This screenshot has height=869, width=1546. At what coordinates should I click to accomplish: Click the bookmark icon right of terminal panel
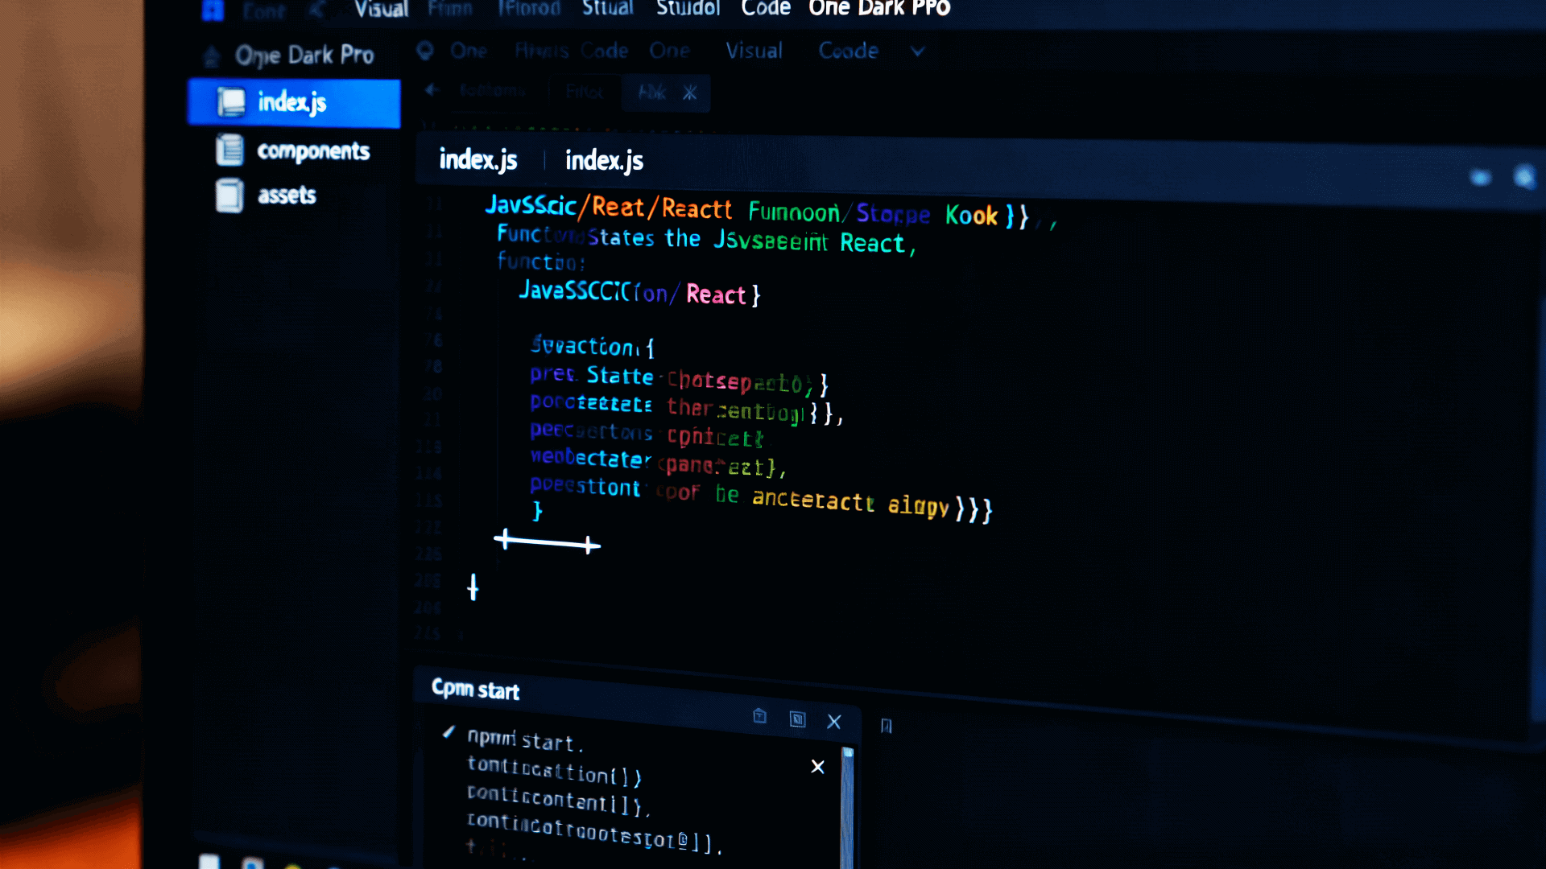[887, 727]
